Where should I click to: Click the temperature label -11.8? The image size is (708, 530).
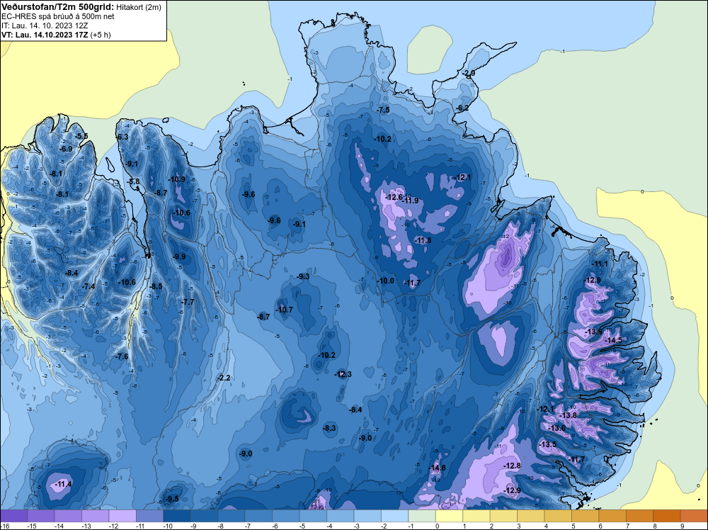click(x=423, y=240)
